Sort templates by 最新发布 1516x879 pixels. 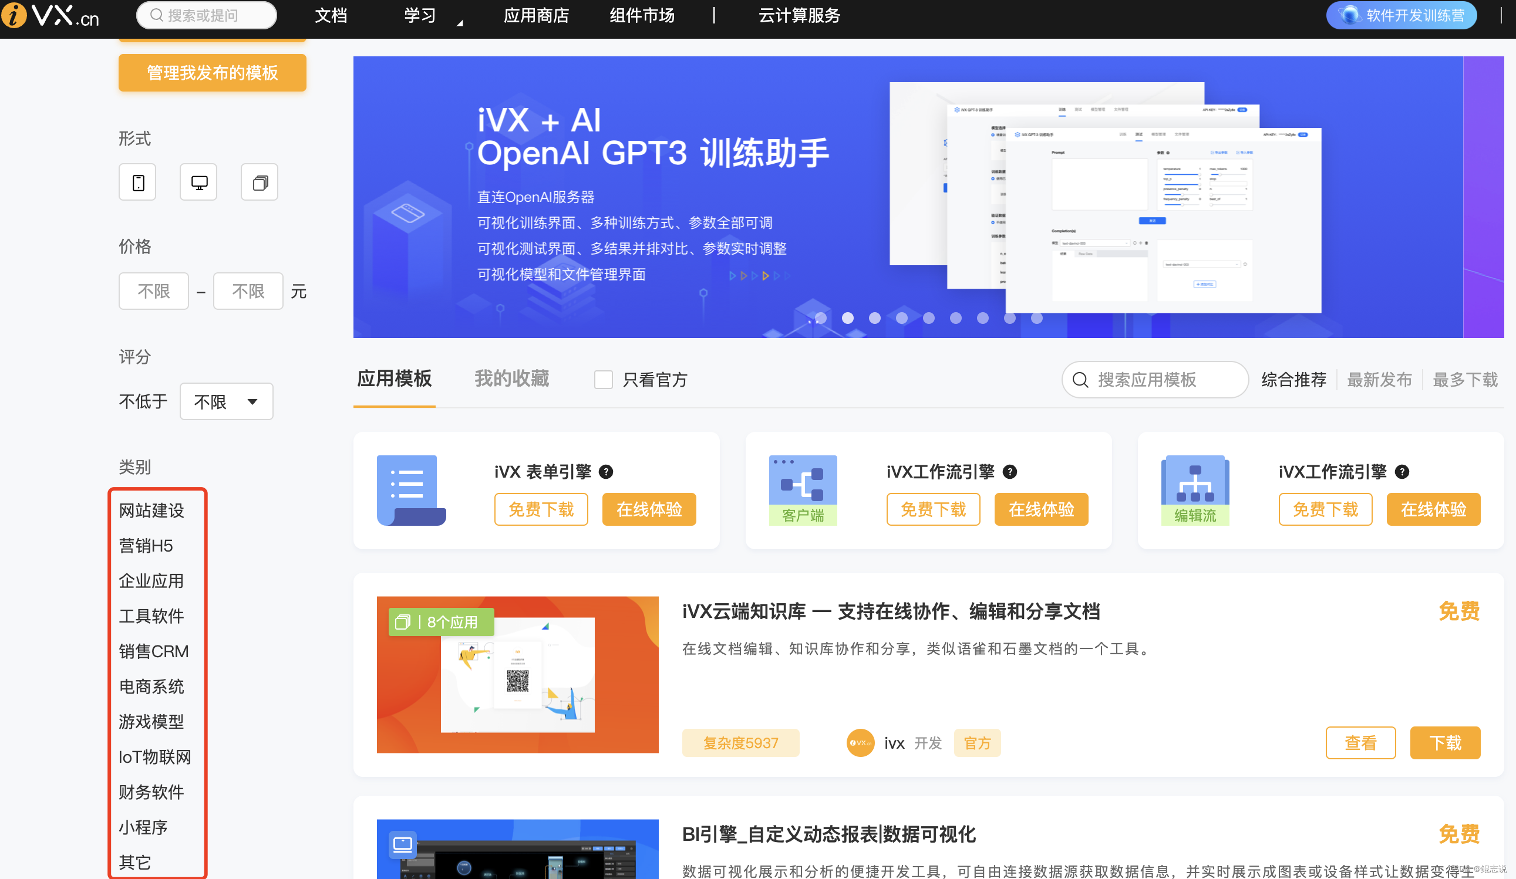1379,380
